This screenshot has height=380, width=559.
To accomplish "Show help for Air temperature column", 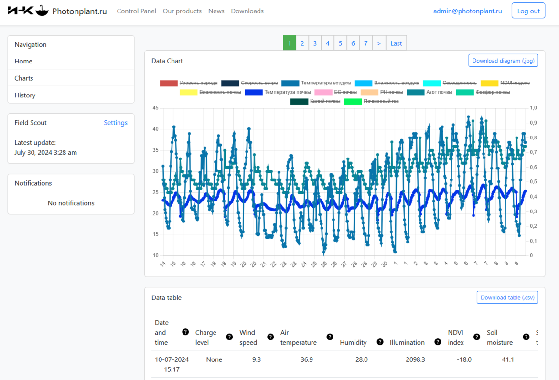I will [330, 337].
